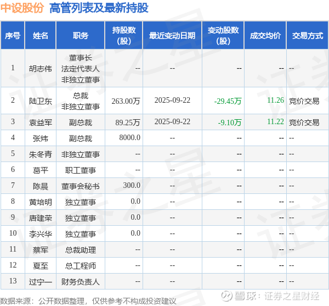This screenshot has height=306, width=329.
Task: Click the 数据来源 disclaimer footer text
Action: [88, 301]
